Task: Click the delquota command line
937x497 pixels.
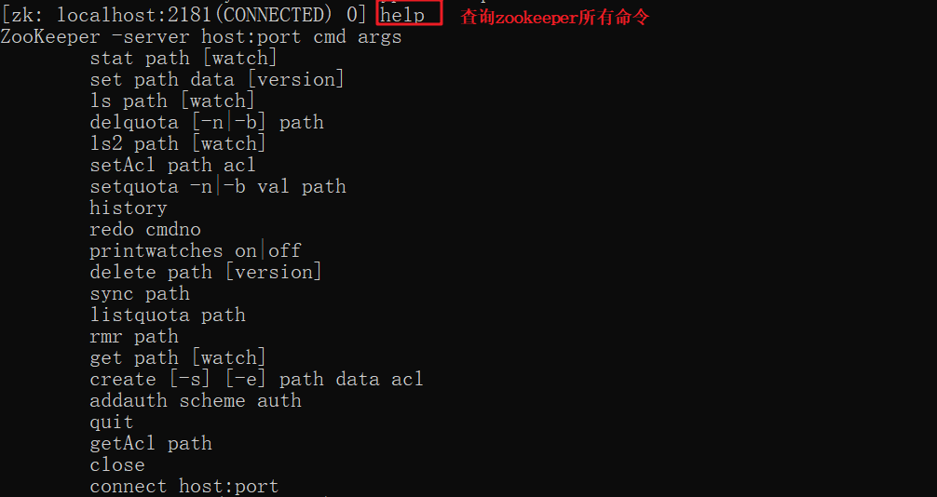Action: [207, 123]
